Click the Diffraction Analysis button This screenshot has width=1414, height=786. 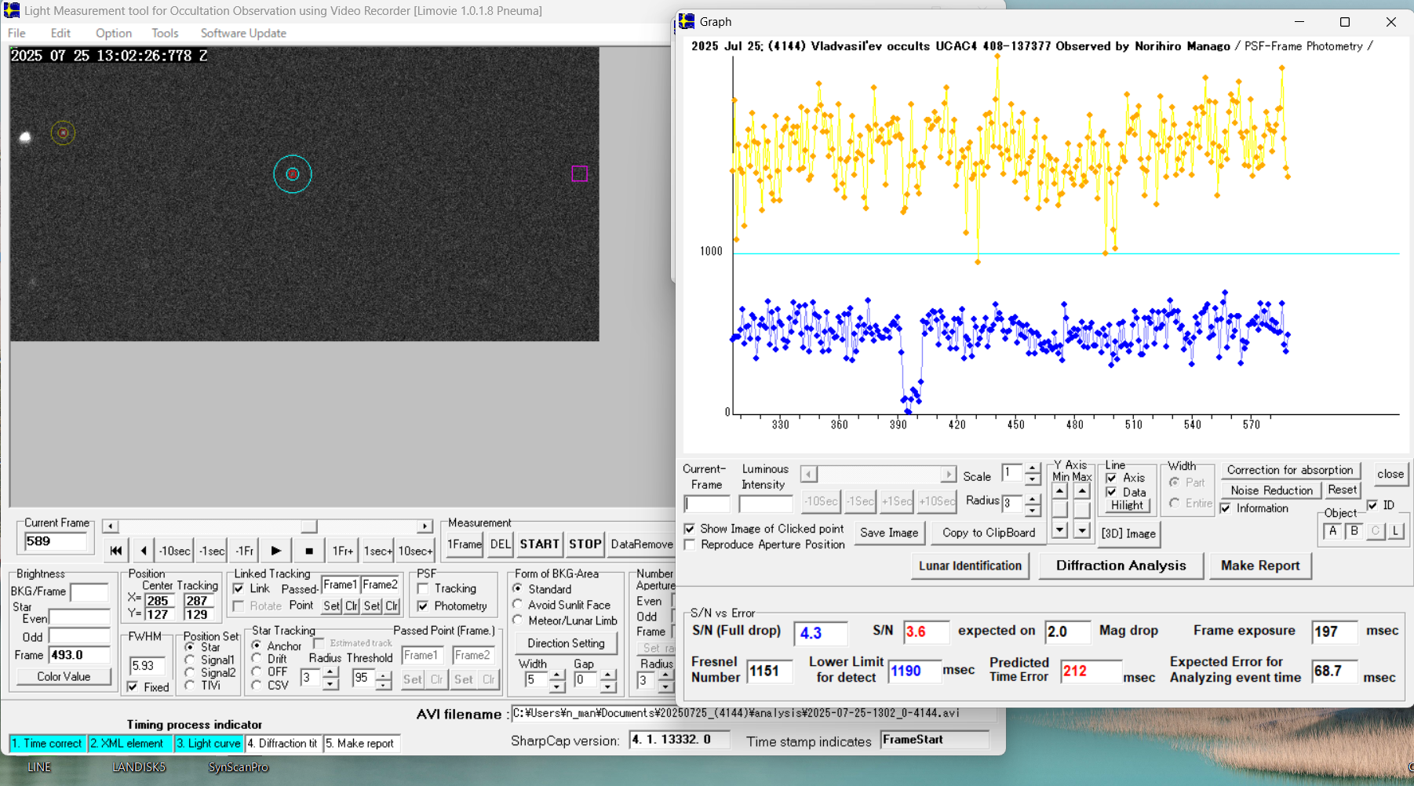(1121, 566)
